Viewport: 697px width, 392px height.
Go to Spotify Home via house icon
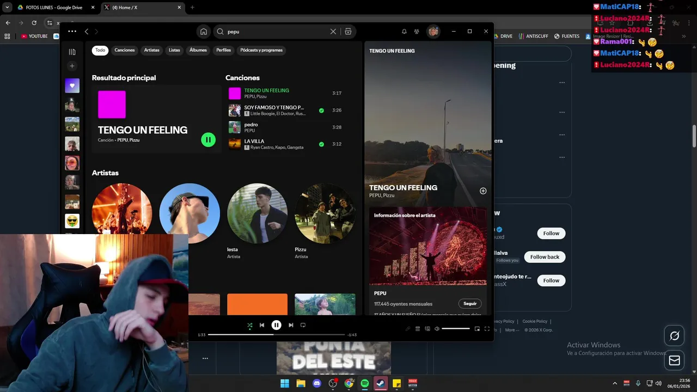click(204, 32)
